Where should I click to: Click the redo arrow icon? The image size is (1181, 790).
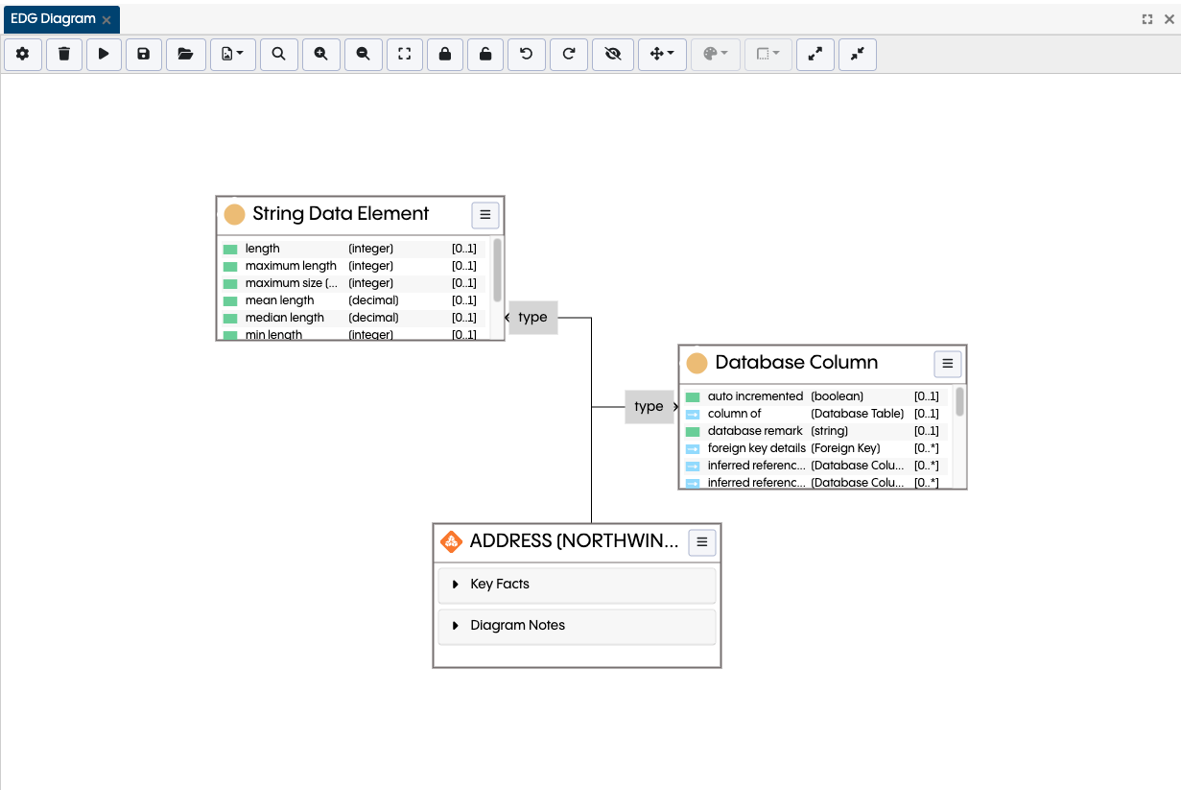(569, 55)
